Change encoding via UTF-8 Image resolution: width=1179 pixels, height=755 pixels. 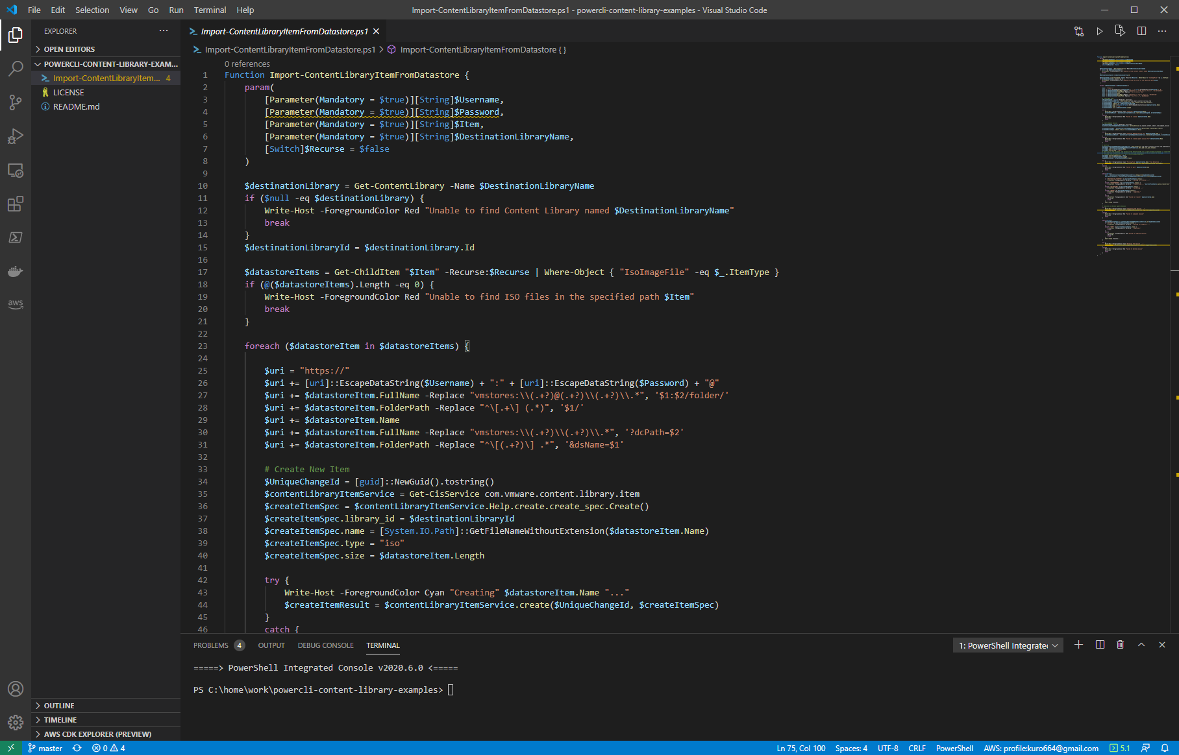click(x=888, y=748)
